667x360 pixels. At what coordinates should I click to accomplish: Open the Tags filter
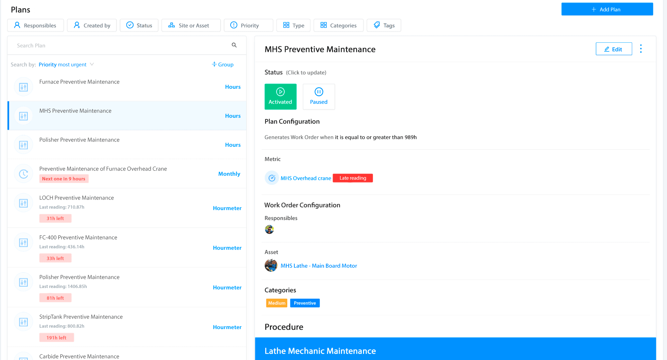click(384, 25)
